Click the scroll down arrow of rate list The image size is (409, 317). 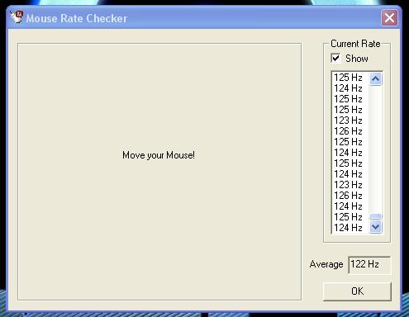point(376,227)
